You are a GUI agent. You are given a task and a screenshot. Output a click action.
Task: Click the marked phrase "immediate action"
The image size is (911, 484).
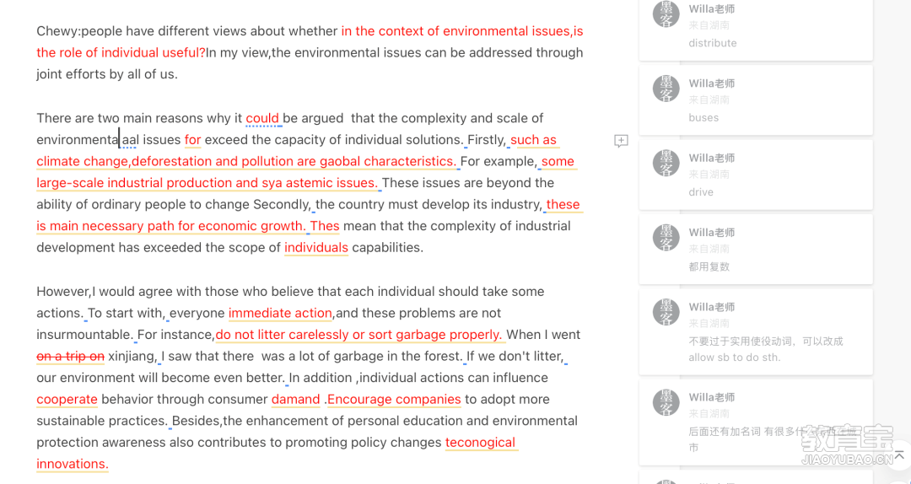coord(280,313)
